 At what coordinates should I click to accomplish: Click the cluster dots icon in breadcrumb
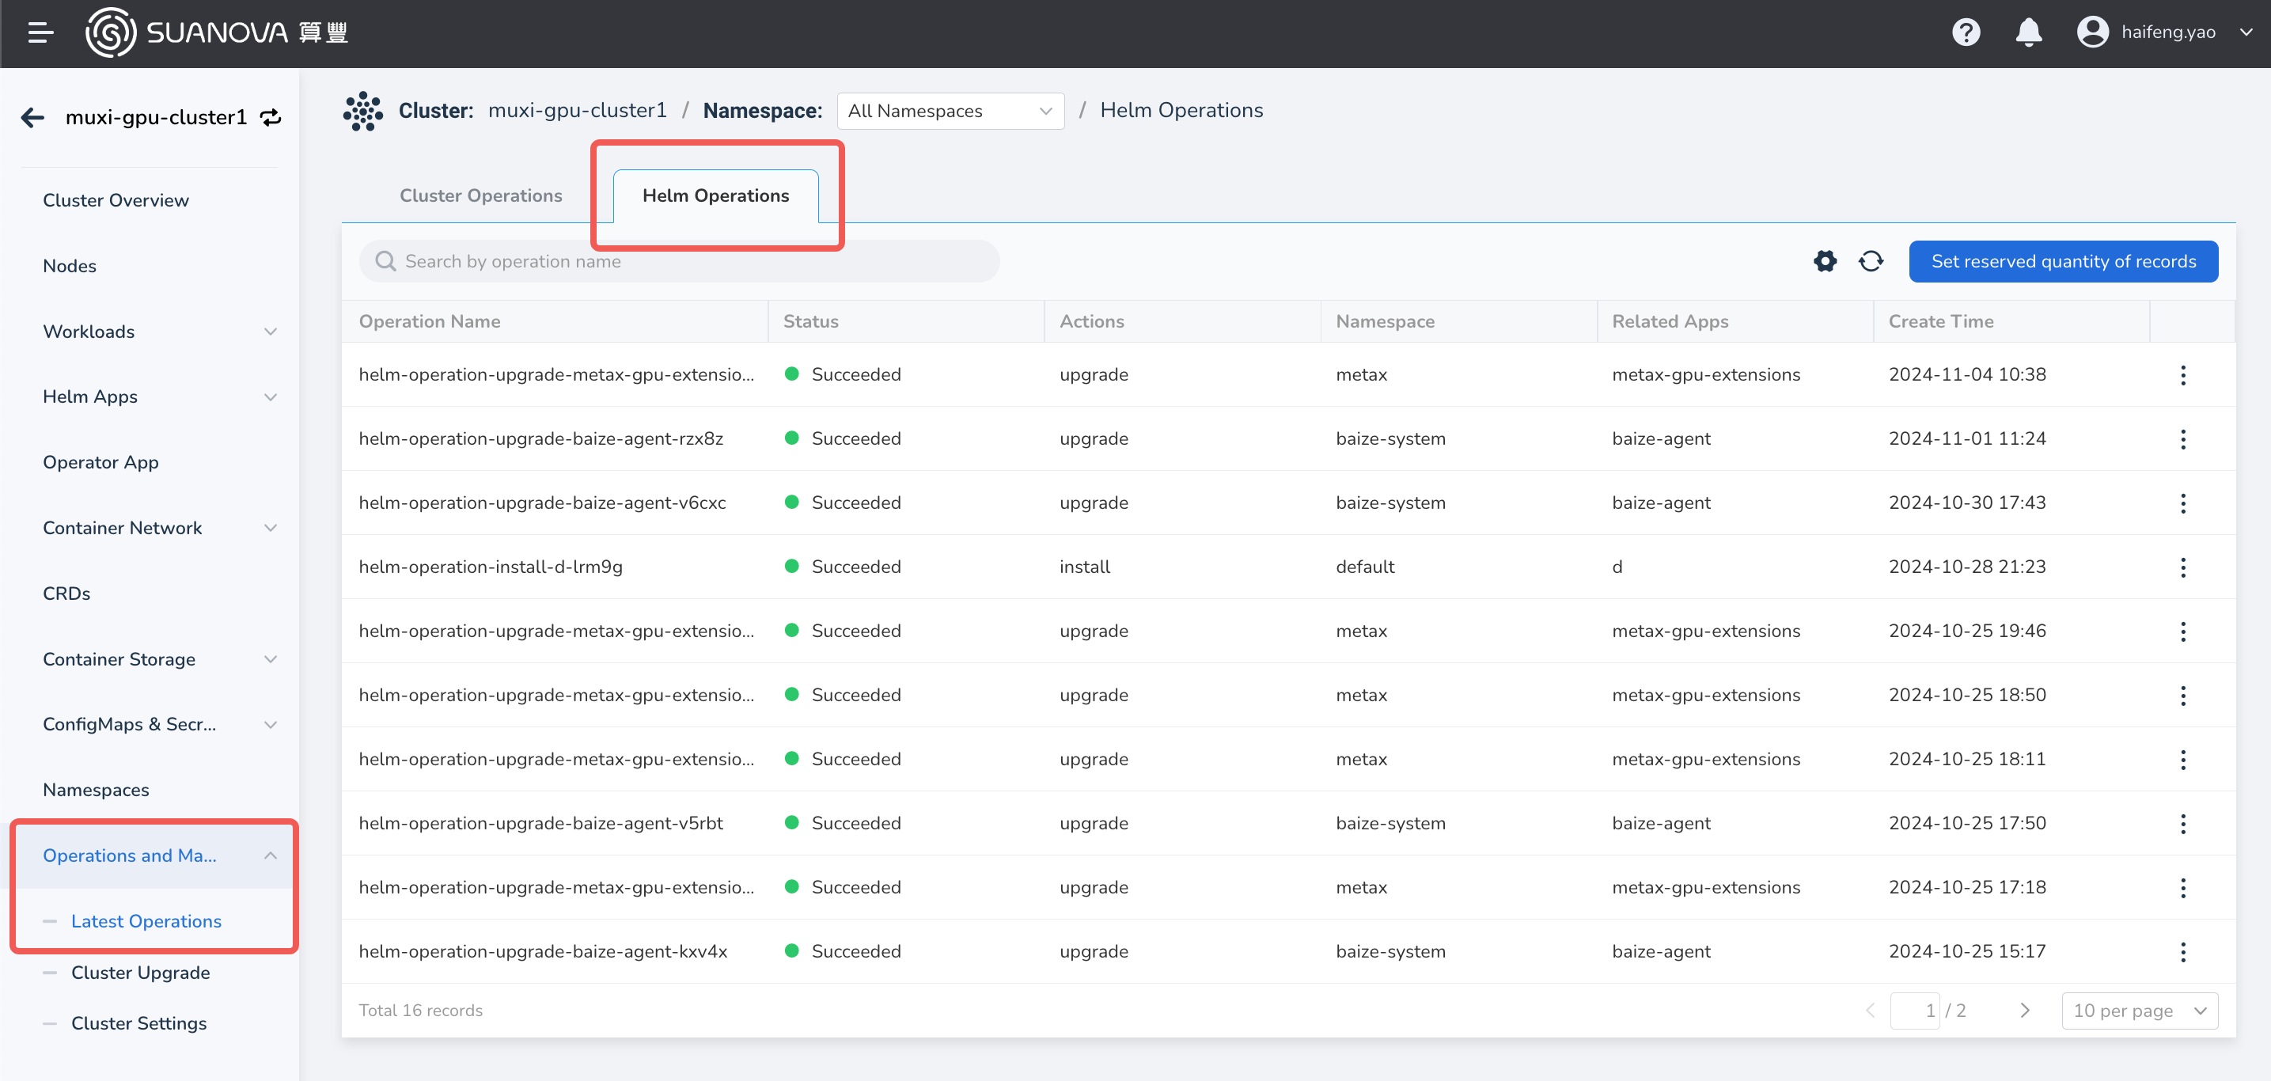click(363, 111)
